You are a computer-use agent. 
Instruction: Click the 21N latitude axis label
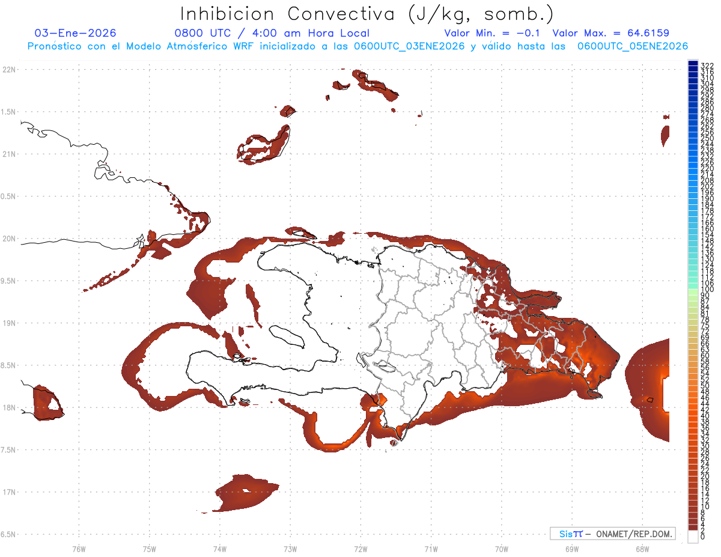pyautogui.click(x=9, y=154)
